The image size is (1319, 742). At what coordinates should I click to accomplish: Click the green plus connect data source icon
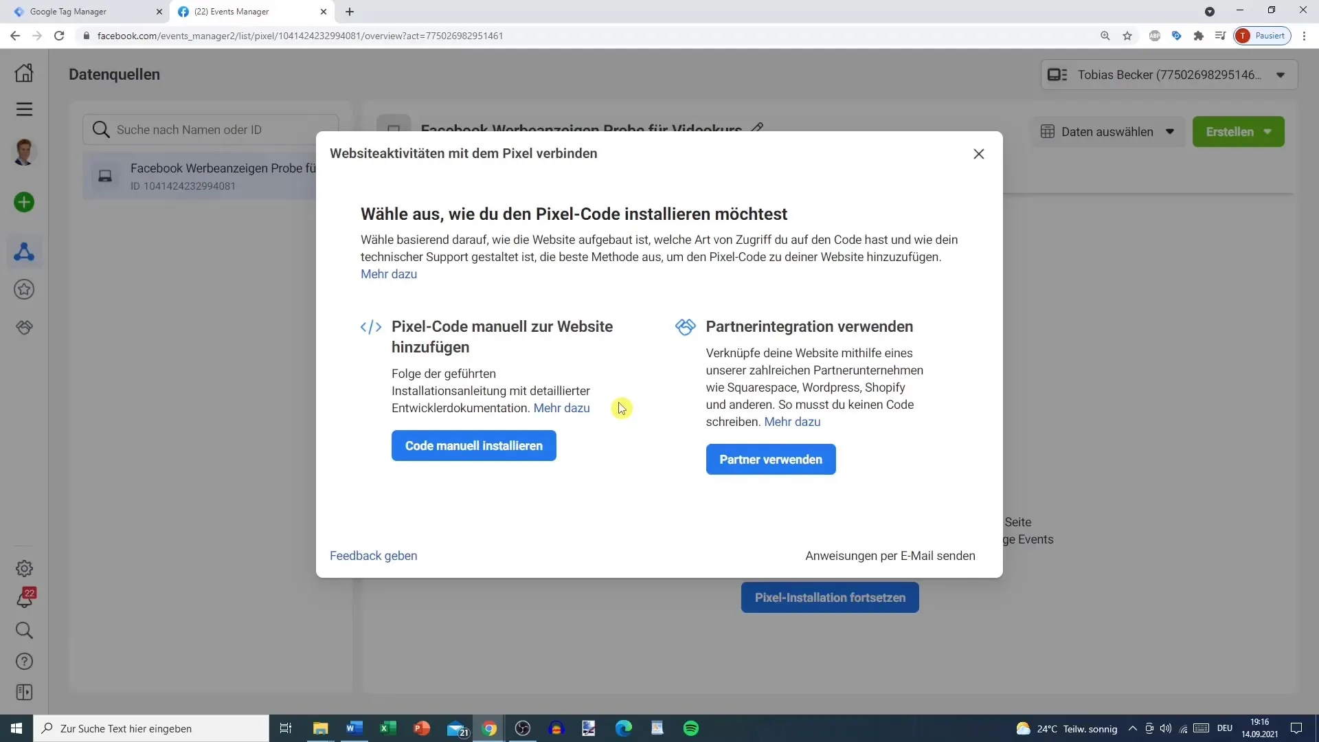coord(24,202)
